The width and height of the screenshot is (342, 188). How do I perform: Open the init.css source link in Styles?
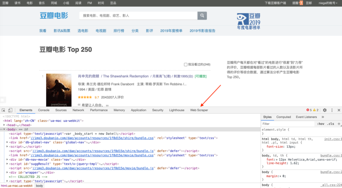coord(332,139)
